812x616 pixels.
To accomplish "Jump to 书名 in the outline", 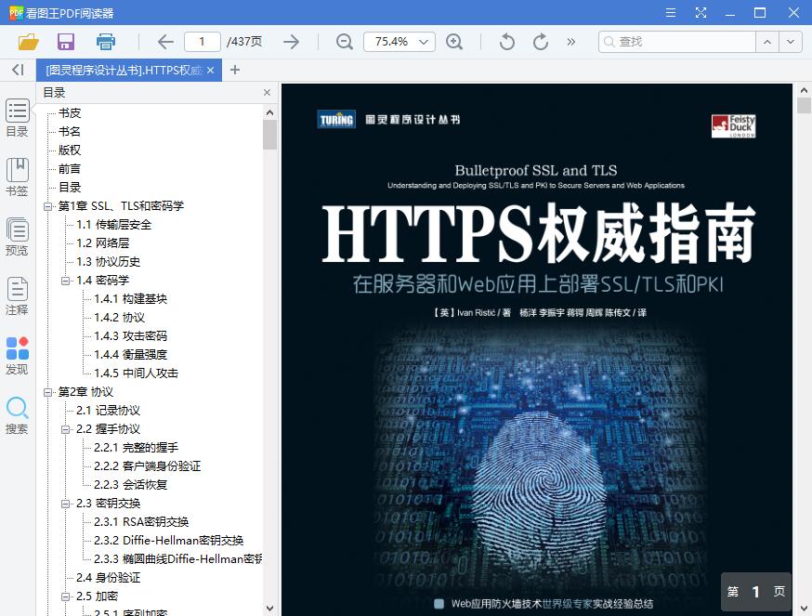I will tap(70, 132).
